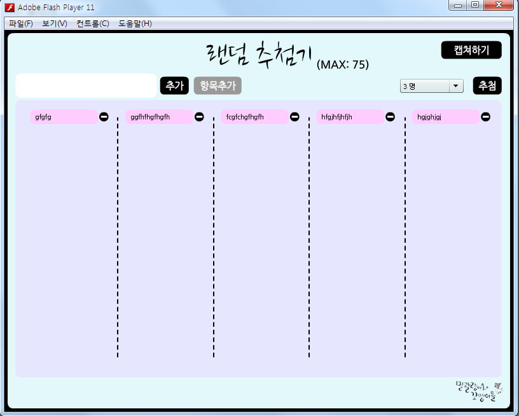Image resolution: width=519 pixels, height=416 pixels.
Task: Click the (MAX: 75) label
Action: [343, 64]
